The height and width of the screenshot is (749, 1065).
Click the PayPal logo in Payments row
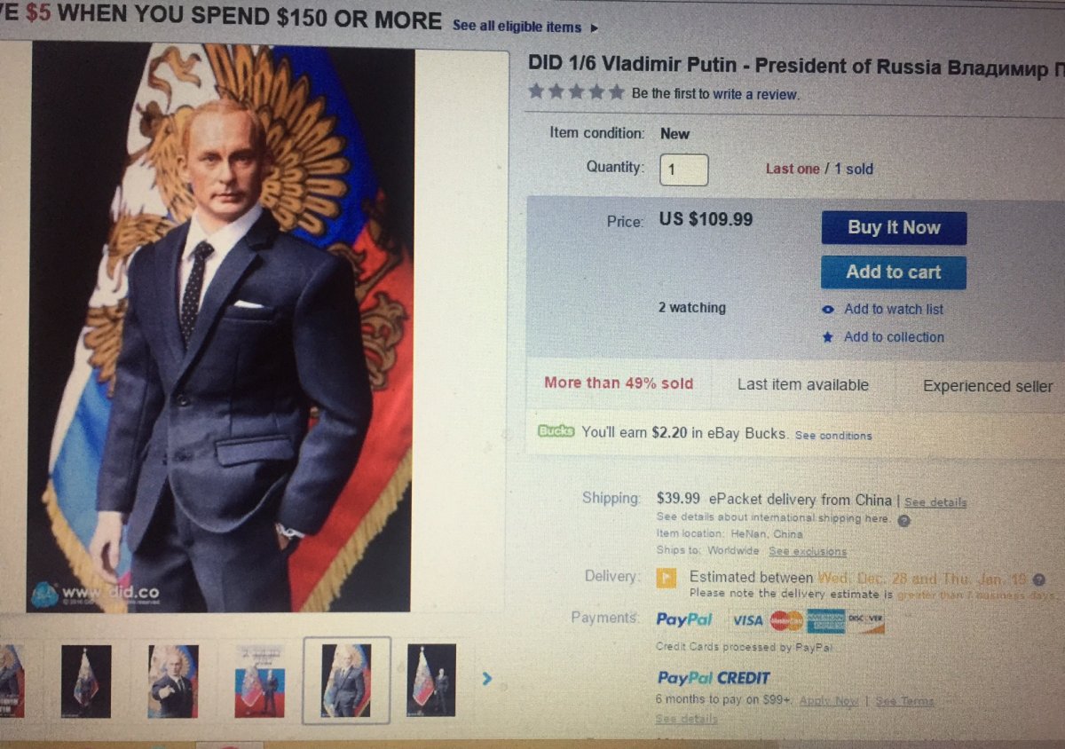coord(684,619)
